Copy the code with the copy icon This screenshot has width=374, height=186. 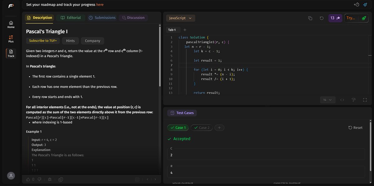[310, 18]
